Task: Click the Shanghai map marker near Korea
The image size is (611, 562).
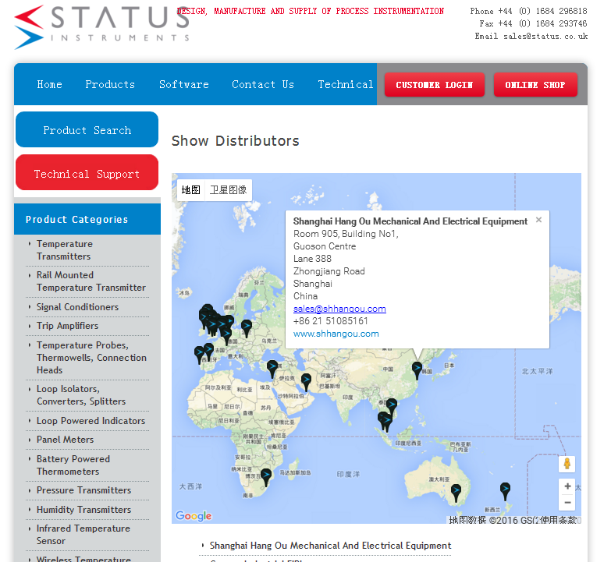Action: click(x=417, y=370)
